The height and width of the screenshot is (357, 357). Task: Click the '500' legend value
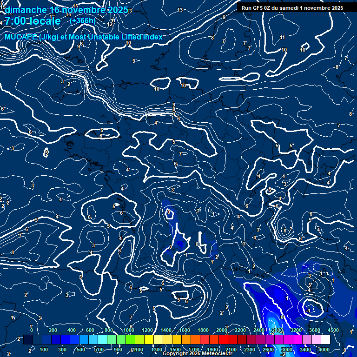point(81,350)
